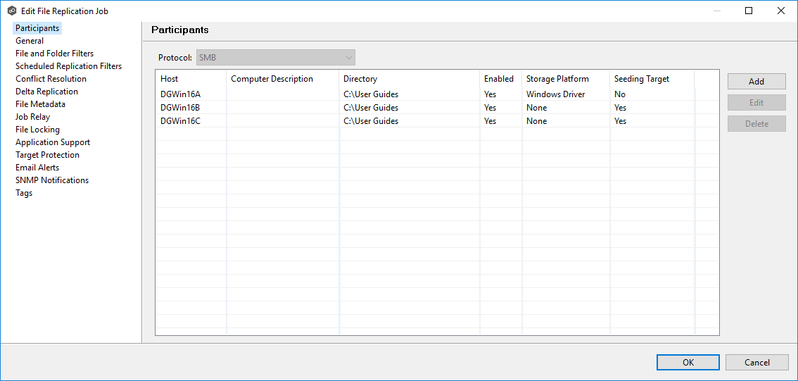Open Target Protection settings
This screenshot has width=798, height=381.
coord(47,155)
